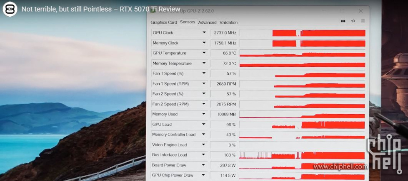The height and width of the screenshot is (181, 408).
Task: Switch to the Validation tab
Action: click(228, 22)
